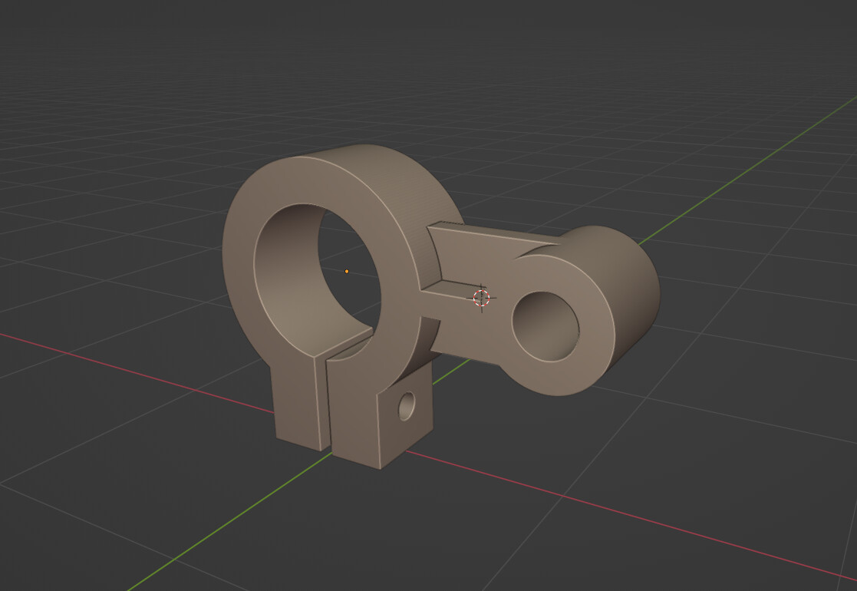
Task: Click the 3D cursor crosshair
Action: click(483, 299)
